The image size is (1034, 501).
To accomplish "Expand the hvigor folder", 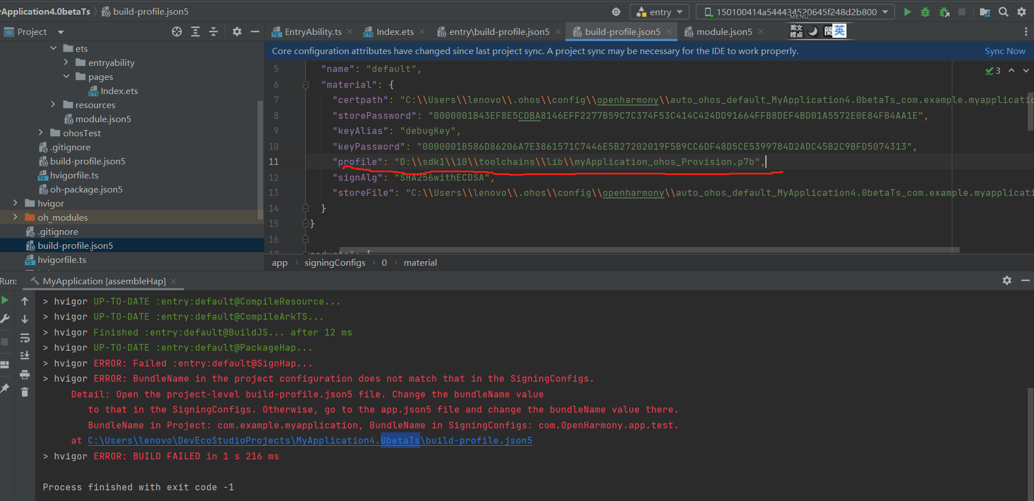I will [x=15, y=203].
